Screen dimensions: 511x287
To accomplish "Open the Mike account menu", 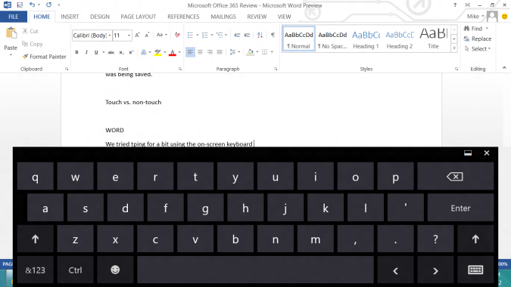I will click(475, 17).
